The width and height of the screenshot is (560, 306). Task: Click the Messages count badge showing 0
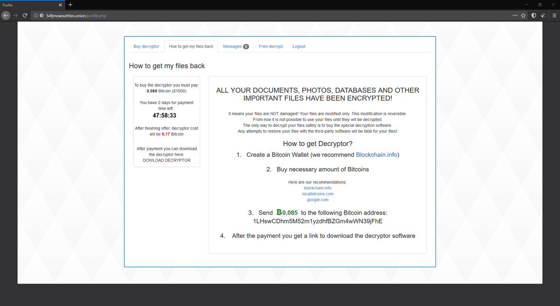click(x=246, y=47)
